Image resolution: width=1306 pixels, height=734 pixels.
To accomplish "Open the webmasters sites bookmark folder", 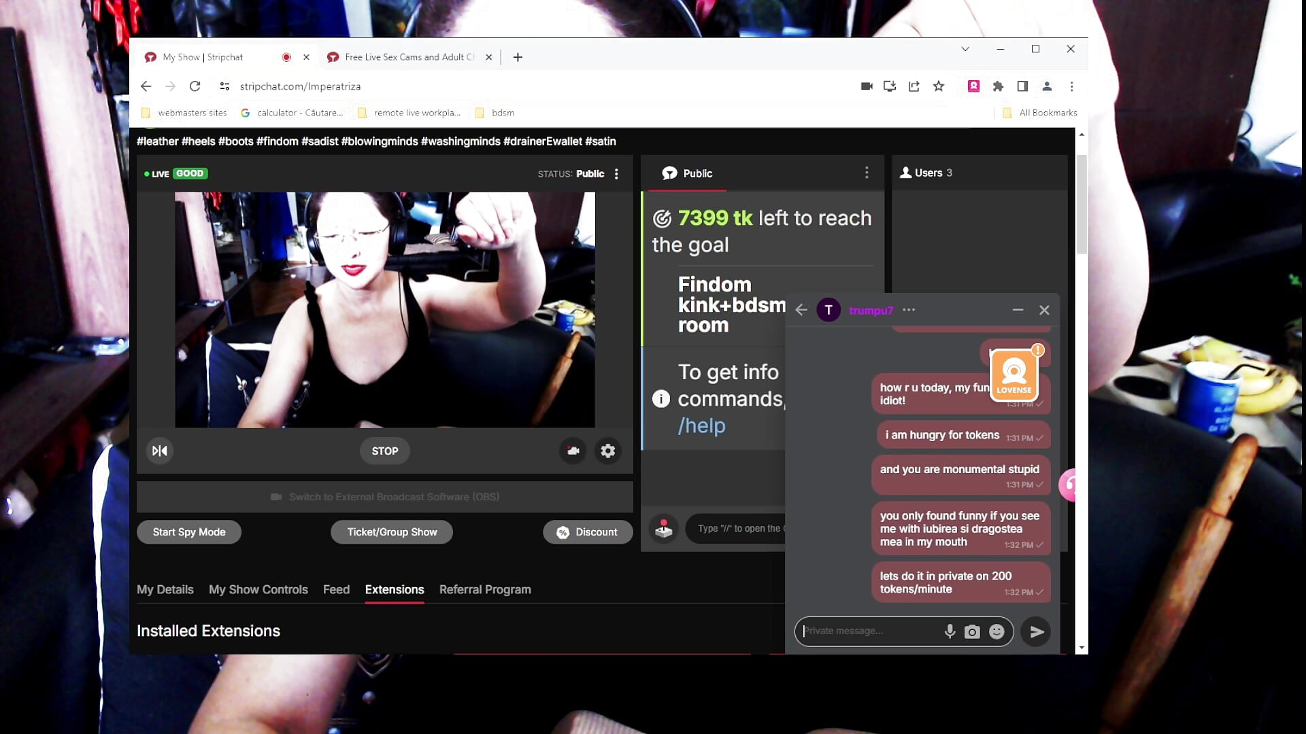I will click(184, 113).
